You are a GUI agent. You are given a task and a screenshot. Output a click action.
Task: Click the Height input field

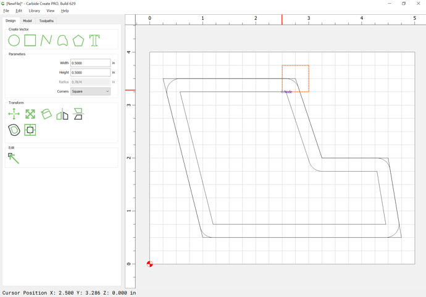click(x=90, y=72)
